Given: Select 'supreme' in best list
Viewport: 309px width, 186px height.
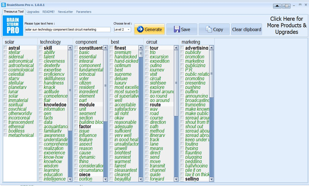Looking at the screenshot, I should pos(123,74).
